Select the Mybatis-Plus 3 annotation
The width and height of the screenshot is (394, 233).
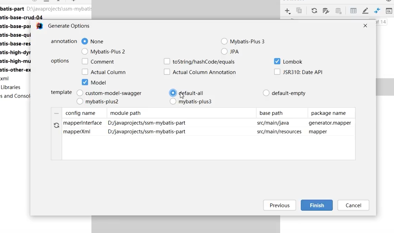(224, 41)
